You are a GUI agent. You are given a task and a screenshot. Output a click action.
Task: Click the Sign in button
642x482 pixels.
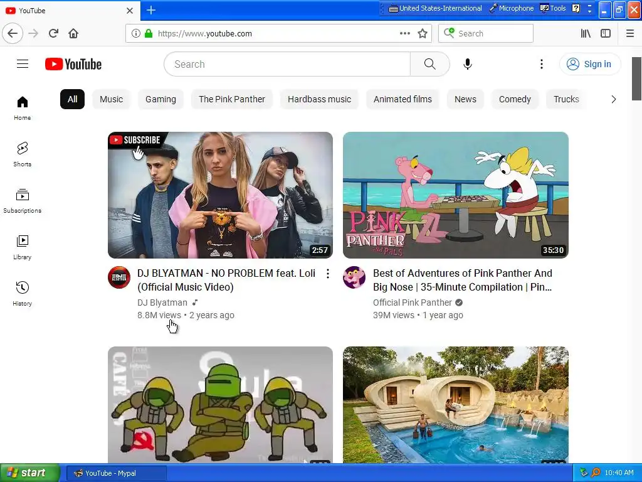coord(590,64)
